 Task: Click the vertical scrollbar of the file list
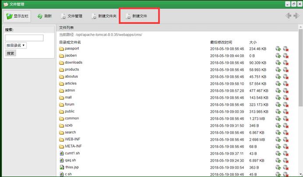[x=300, y=67]
